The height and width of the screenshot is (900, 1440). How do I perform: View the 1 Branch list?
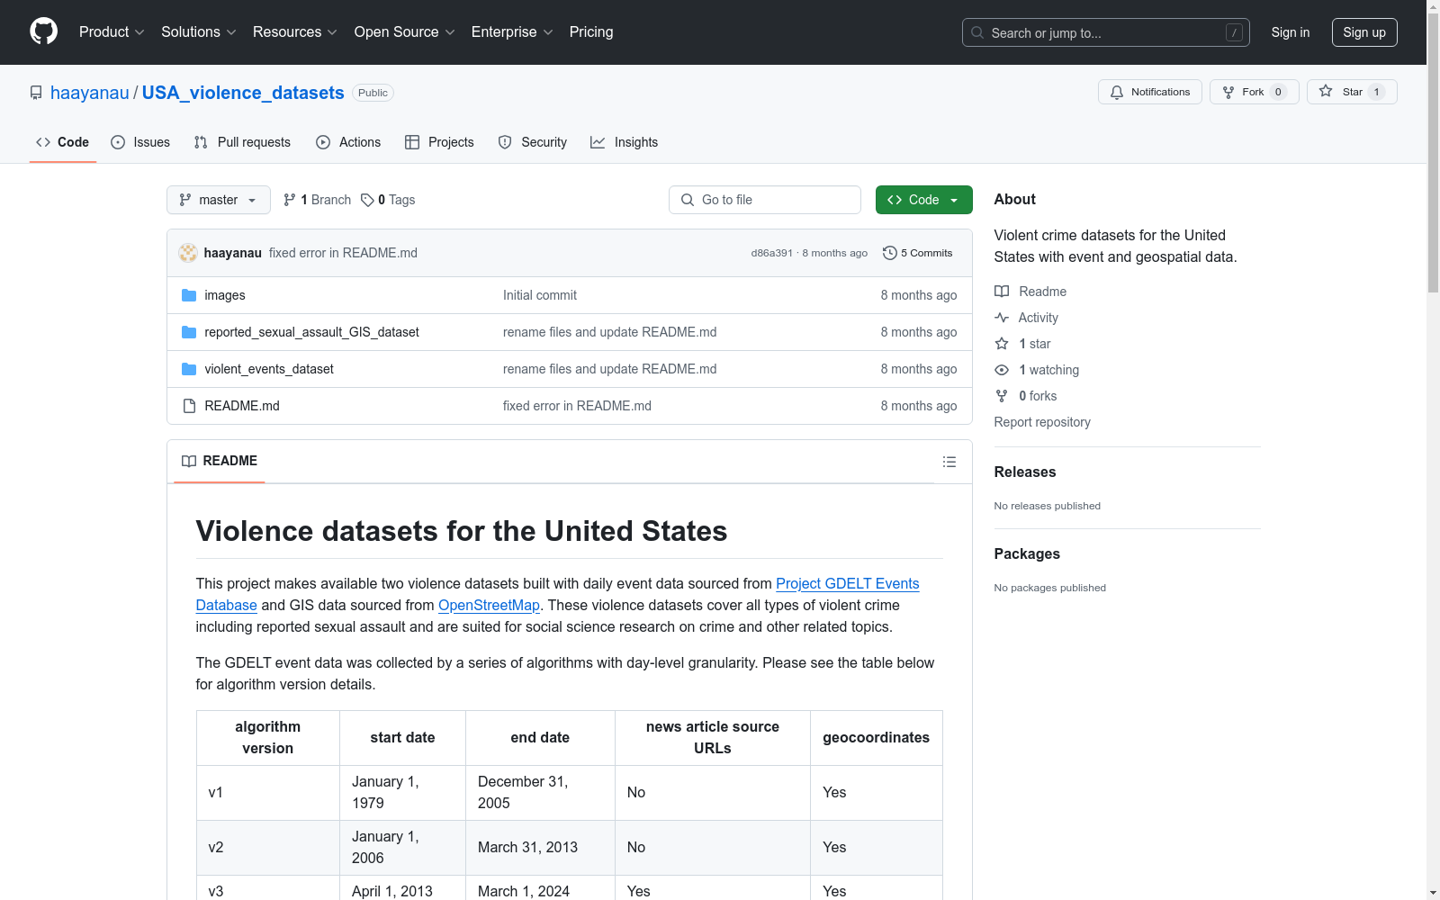click(317, 200)
